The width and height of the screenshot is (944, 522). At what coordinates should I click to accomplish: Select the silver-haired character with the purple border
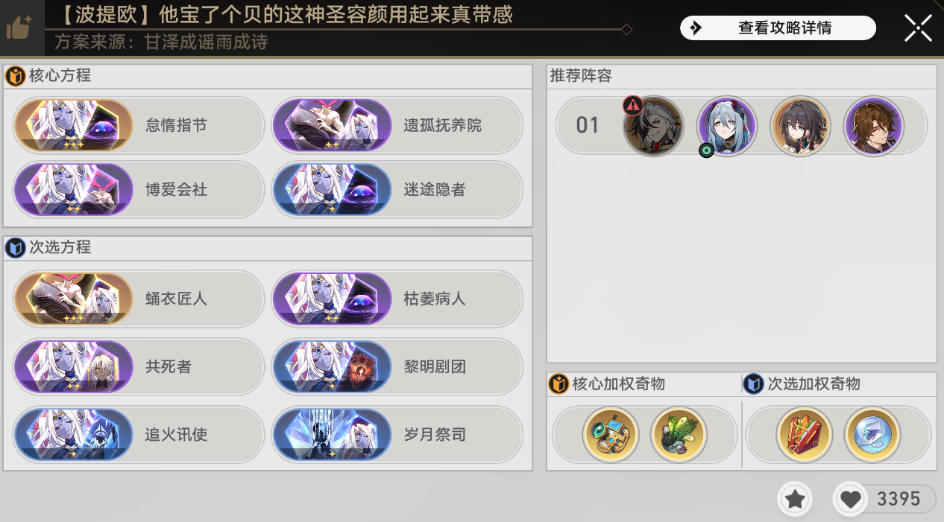point(726,126)
